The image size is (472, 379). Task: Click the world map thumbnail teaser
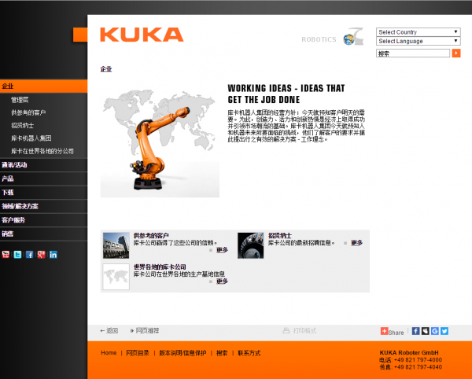tap(116, 277)
